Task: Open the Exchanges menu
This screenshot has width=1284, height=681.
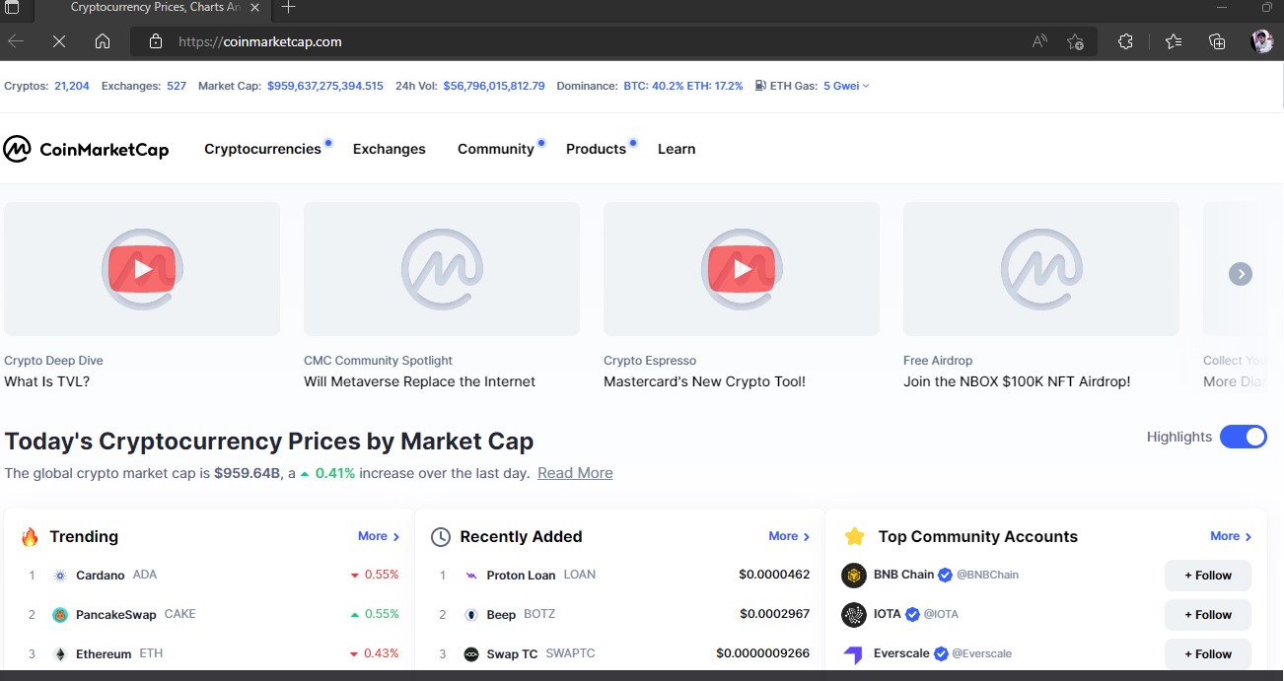Action: 390,149
